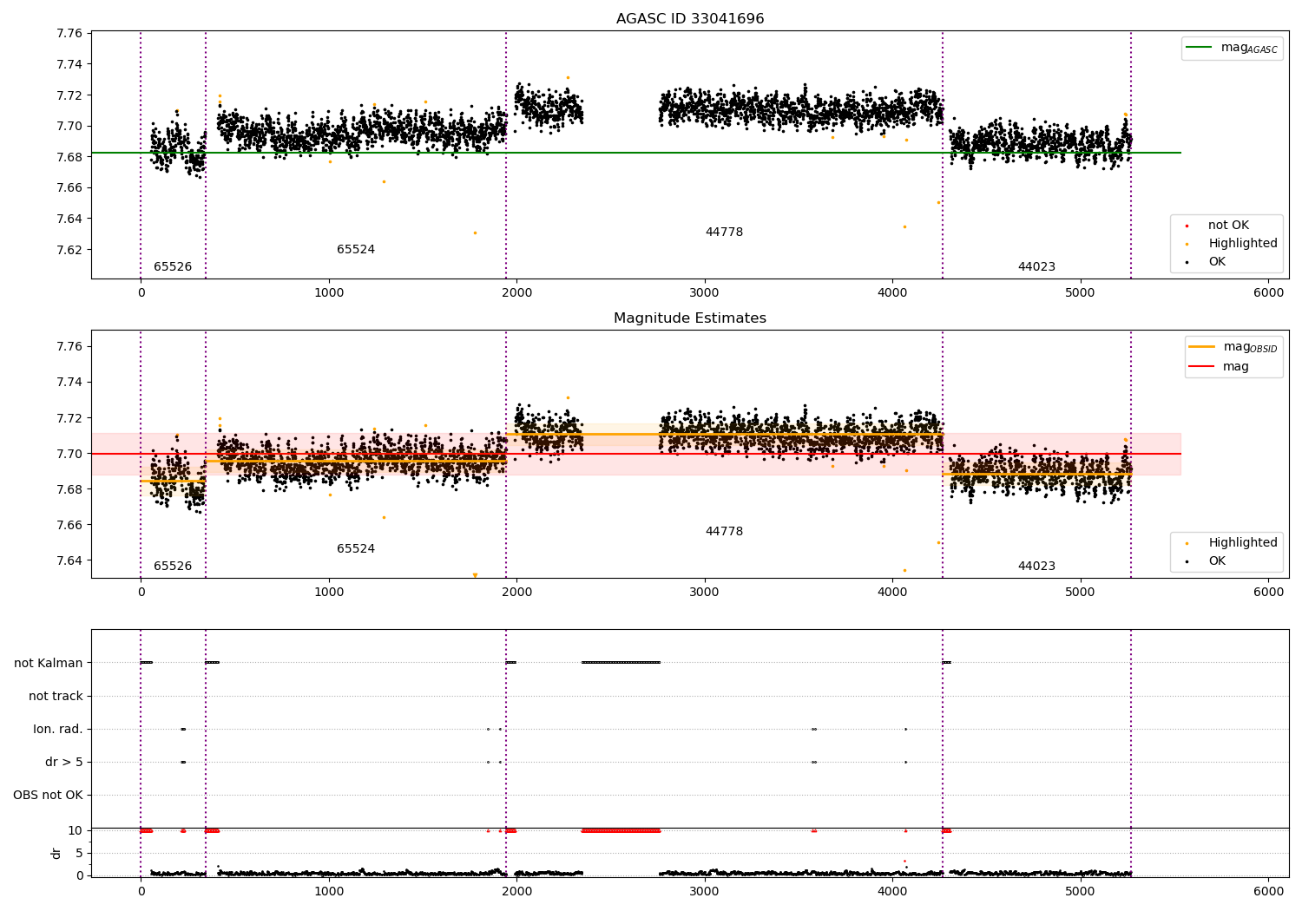
Task: Click y-axis tick 7.76 in the top plot
Action: [69, 34]
